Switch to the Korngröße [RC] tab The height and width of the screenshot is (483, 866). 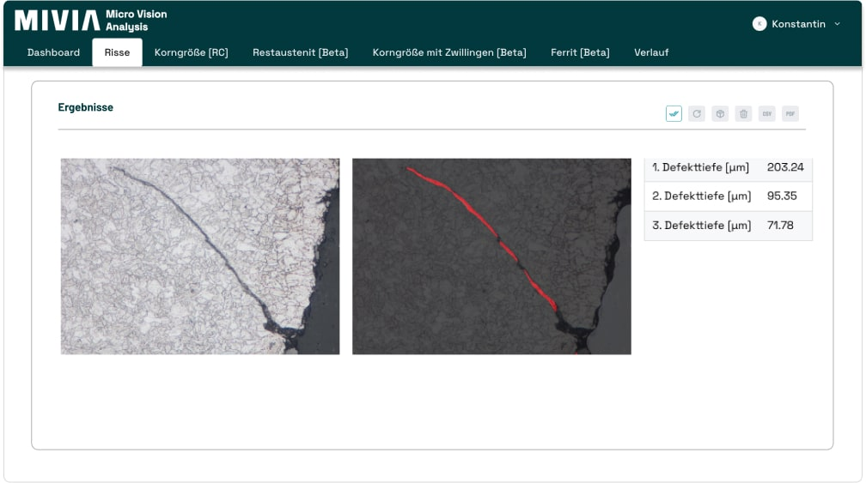(191, 52)
